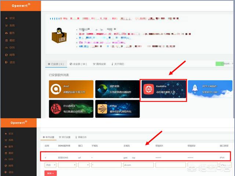Viewport: 235px width, 176px height.
Task: Click the checkmark in the 阿里DDNS row
Action: click(x=46, y=158)
